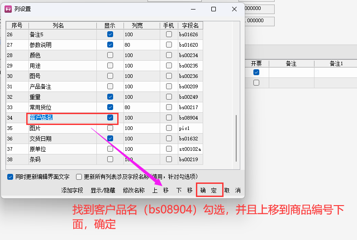The width and height of the screenshot is (357, 240).
Task: Click 添加字段 to add a field
Action: pos(72,190)
